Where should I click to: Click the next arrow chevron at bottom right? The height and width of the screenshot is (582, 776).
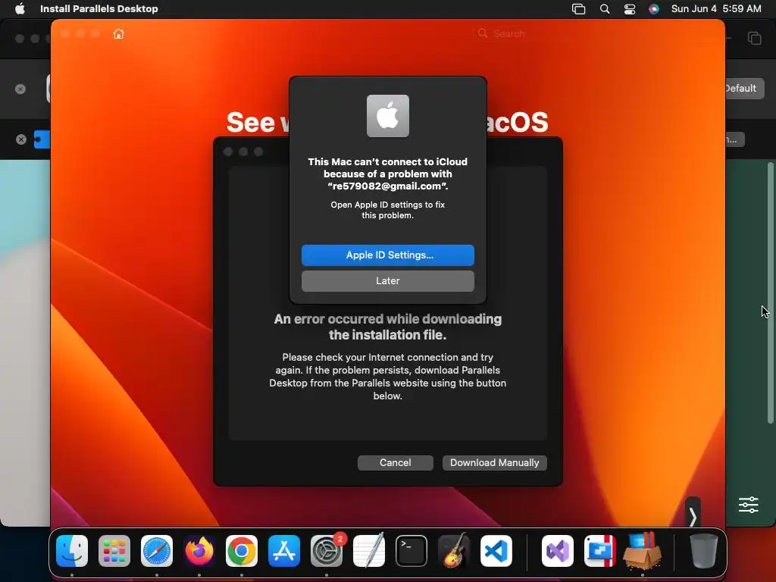693,517
